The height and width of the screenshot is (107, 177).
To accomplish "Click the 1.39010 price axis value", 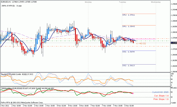I will coord(174,15).
